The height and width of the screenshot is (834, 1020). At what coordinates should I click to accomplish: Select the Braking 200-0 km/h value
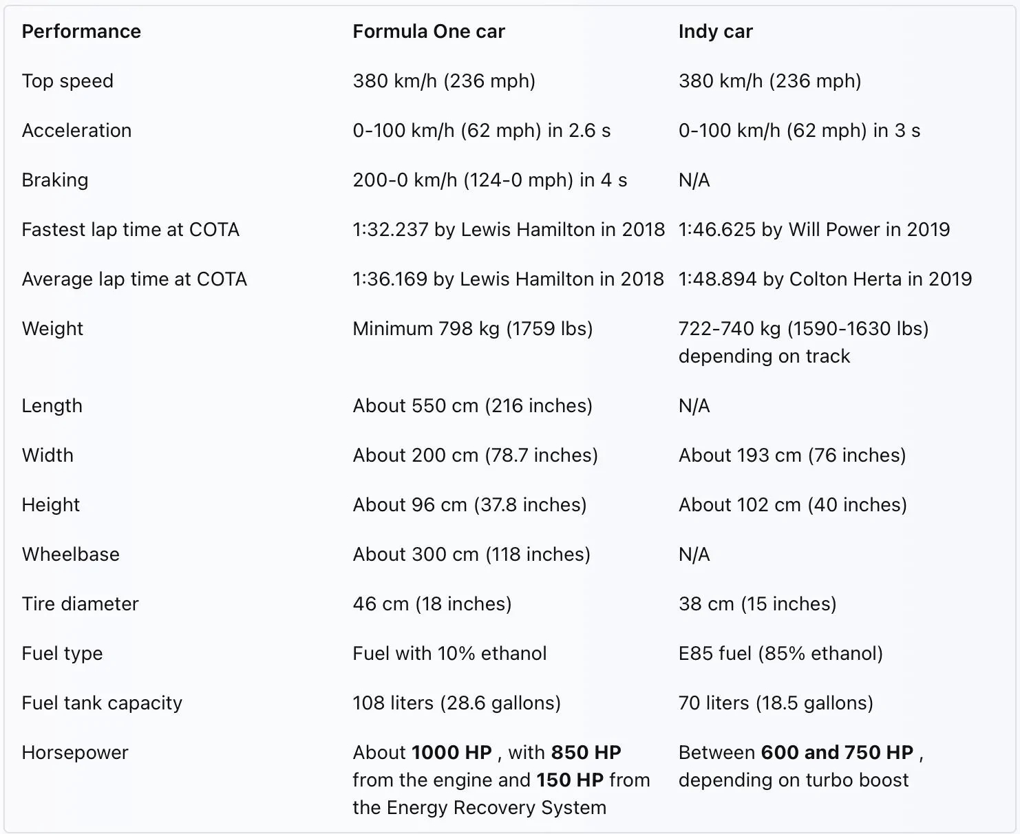coord(490,180)
